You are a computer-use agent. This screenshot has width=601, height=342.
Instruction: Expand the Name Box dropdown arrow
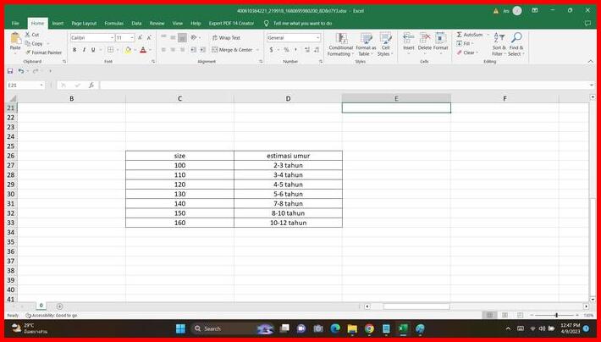pos(41,85)
